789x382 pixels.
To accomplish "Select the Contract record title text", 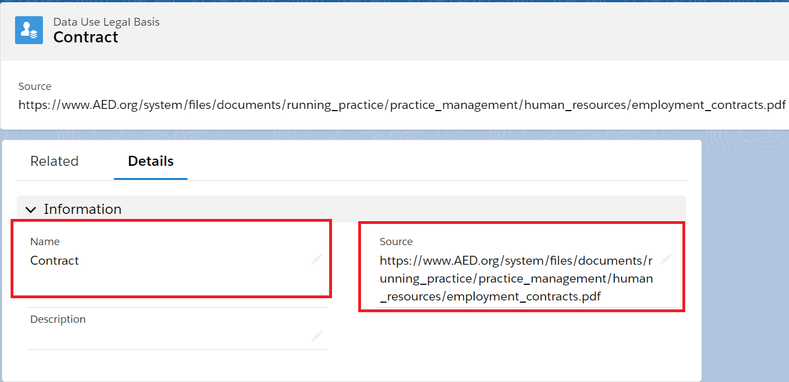I will pyautogui.click(x=85, y=37).
